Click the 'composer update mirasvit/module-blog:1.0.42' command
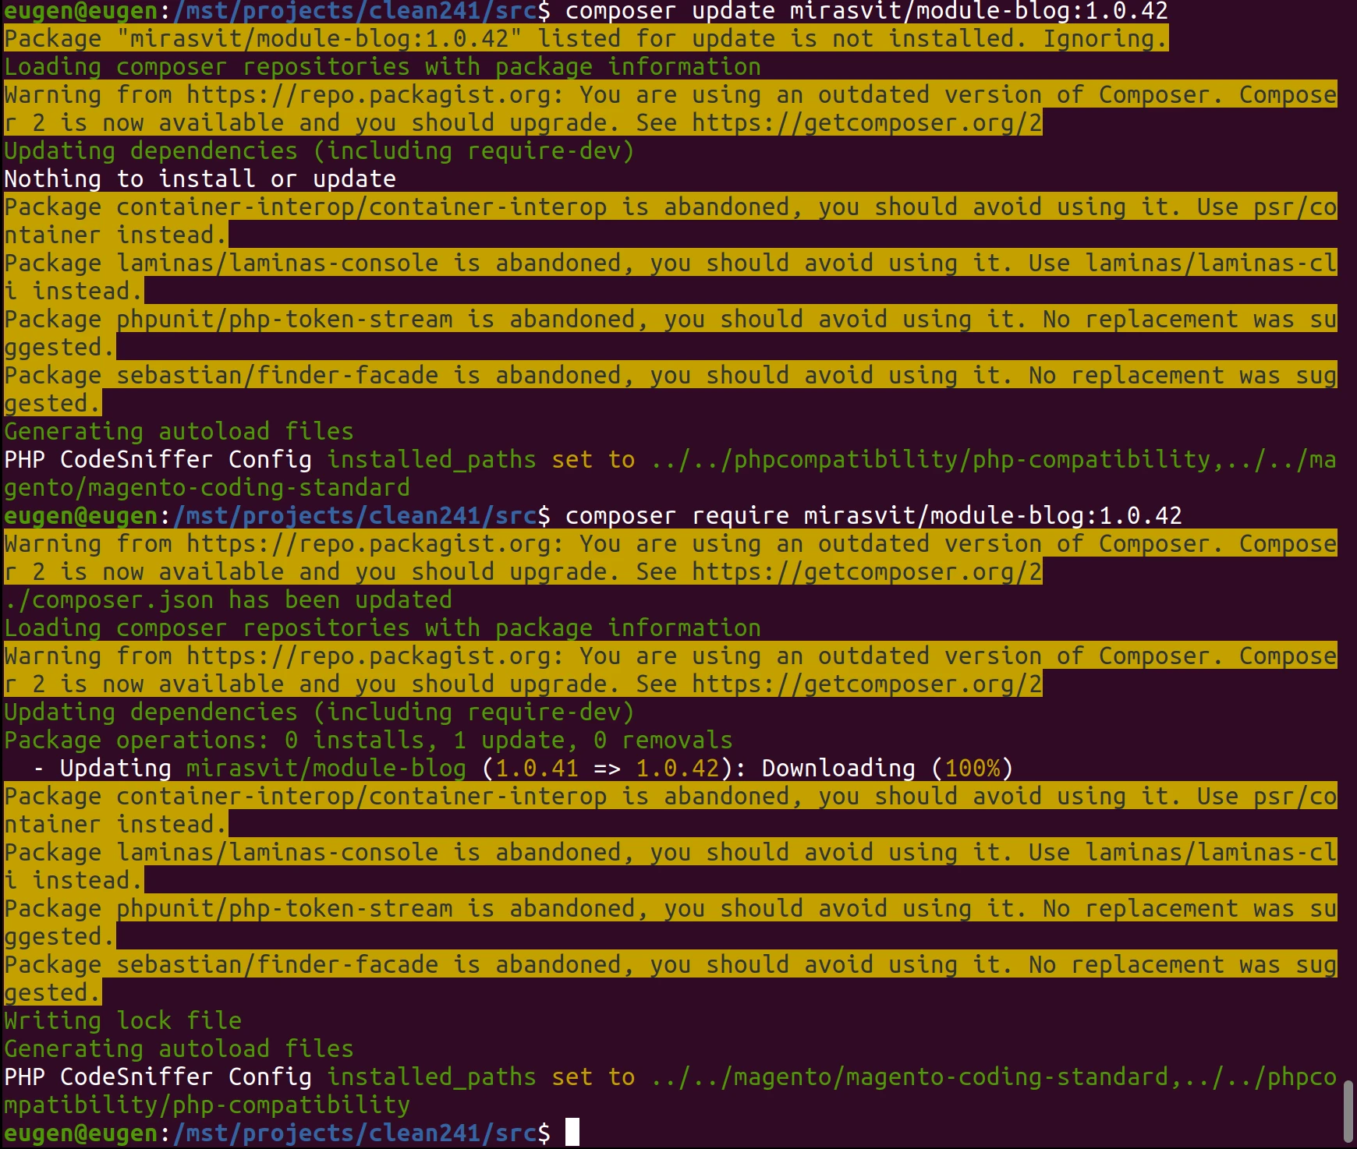The image size is (1357, 1149). pos(866,11)
